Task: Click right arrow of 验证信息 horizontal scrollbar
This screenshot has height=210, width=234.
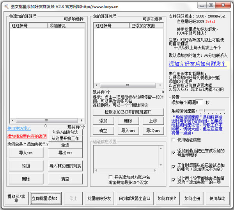Action: click(155, 170)
